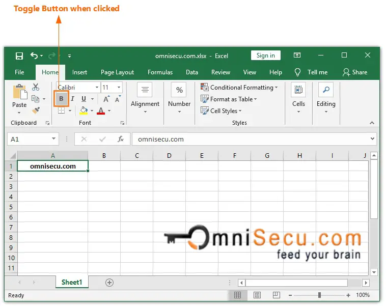Expand the Paste options arrow
386x306 pixels.
tap(19, 113)
